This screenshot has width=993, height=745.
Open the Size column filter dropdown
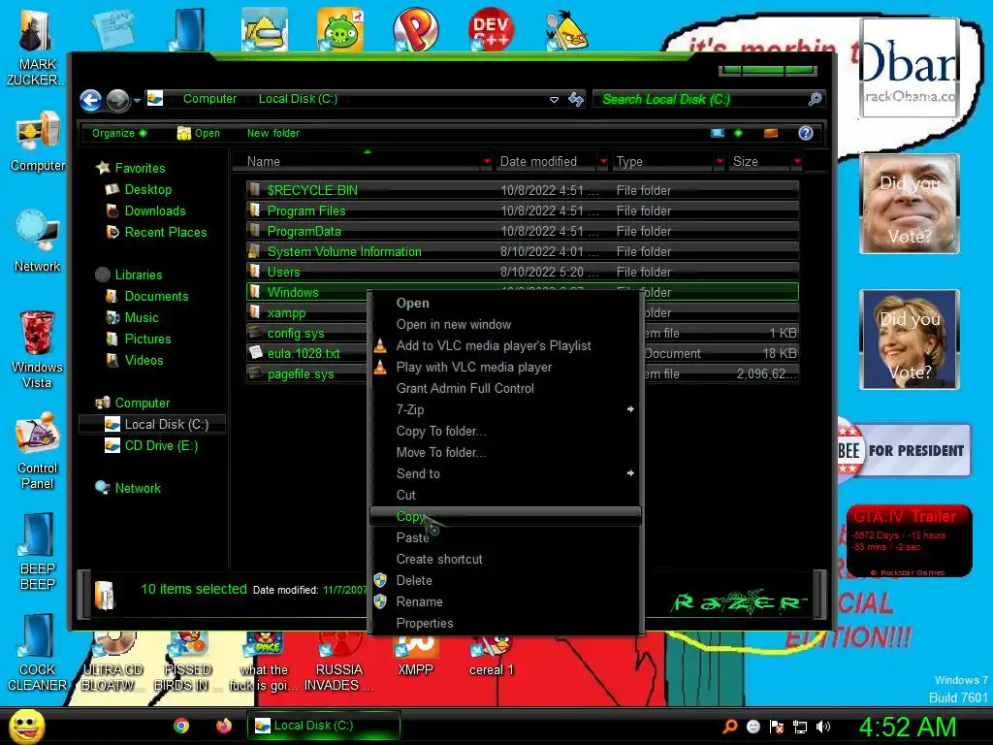click(x=797, y=162)
